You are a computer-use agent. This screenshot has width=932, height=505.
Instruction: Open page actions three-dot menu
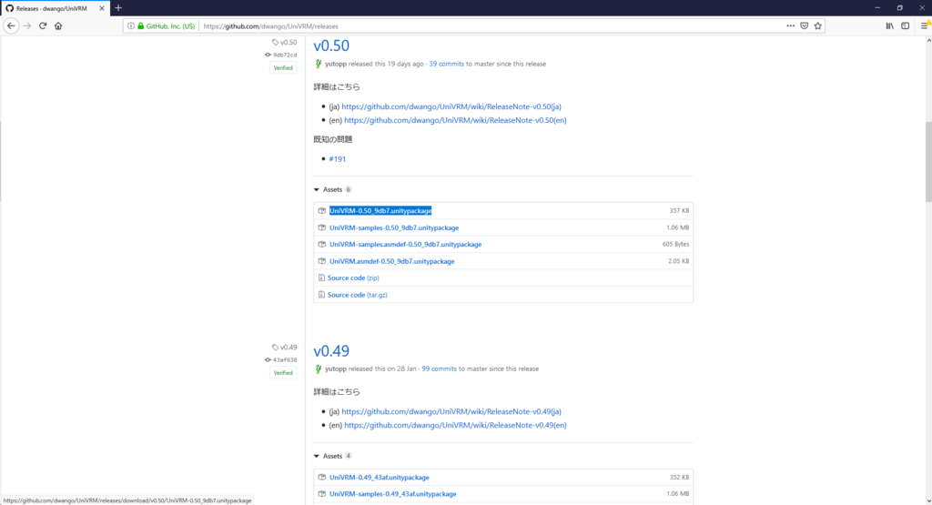(x=791, y=26)
